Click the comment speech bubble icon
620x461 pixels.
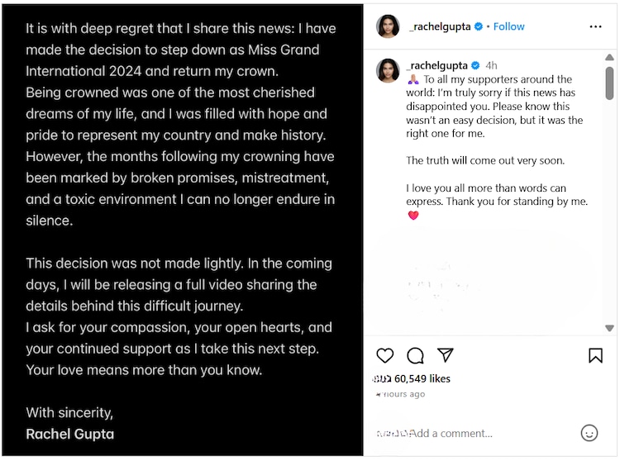point(416,355)
